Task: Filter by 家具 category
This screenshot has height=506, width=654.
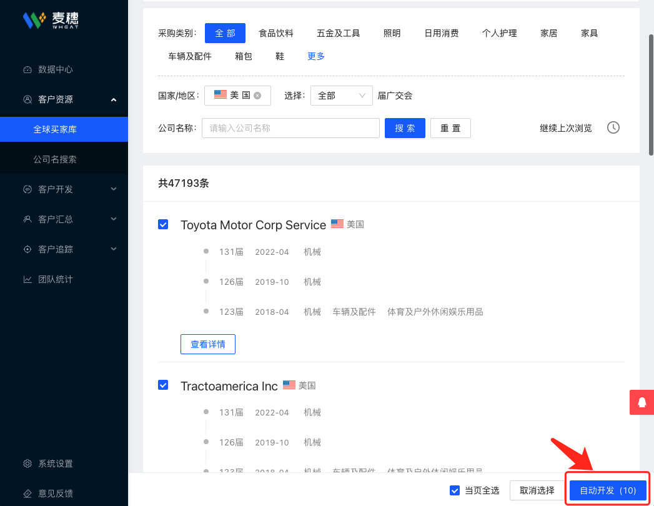Action: click(590, 33)
